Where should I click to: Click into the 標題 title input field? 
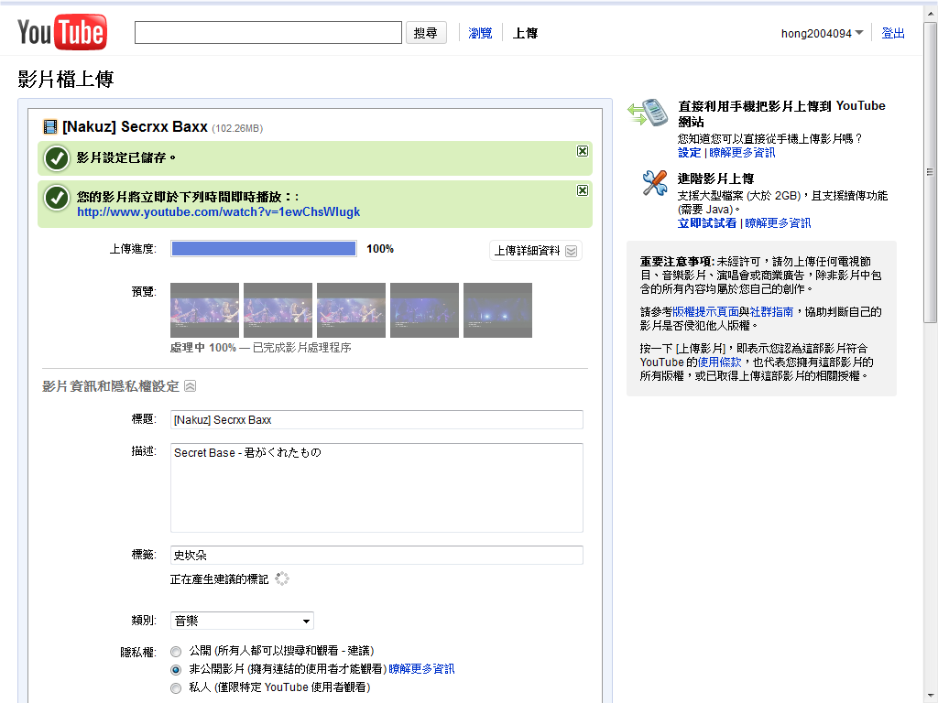(x=376, y=419)
